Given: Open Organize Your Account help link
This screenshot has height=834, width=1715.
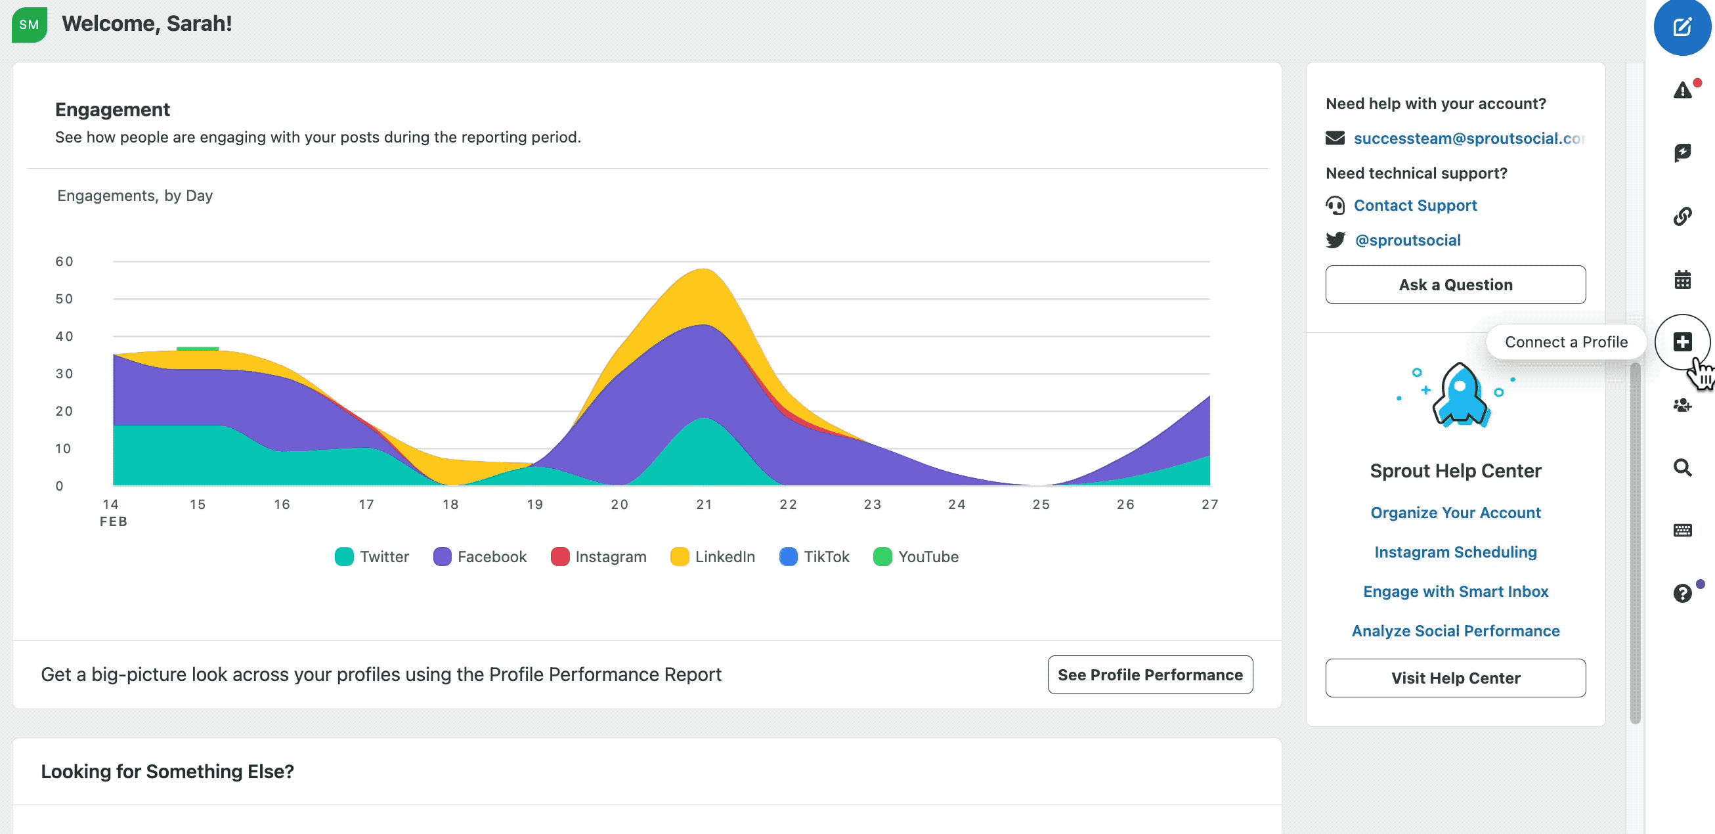Looking at the screenshot, I should [1456, 512].
